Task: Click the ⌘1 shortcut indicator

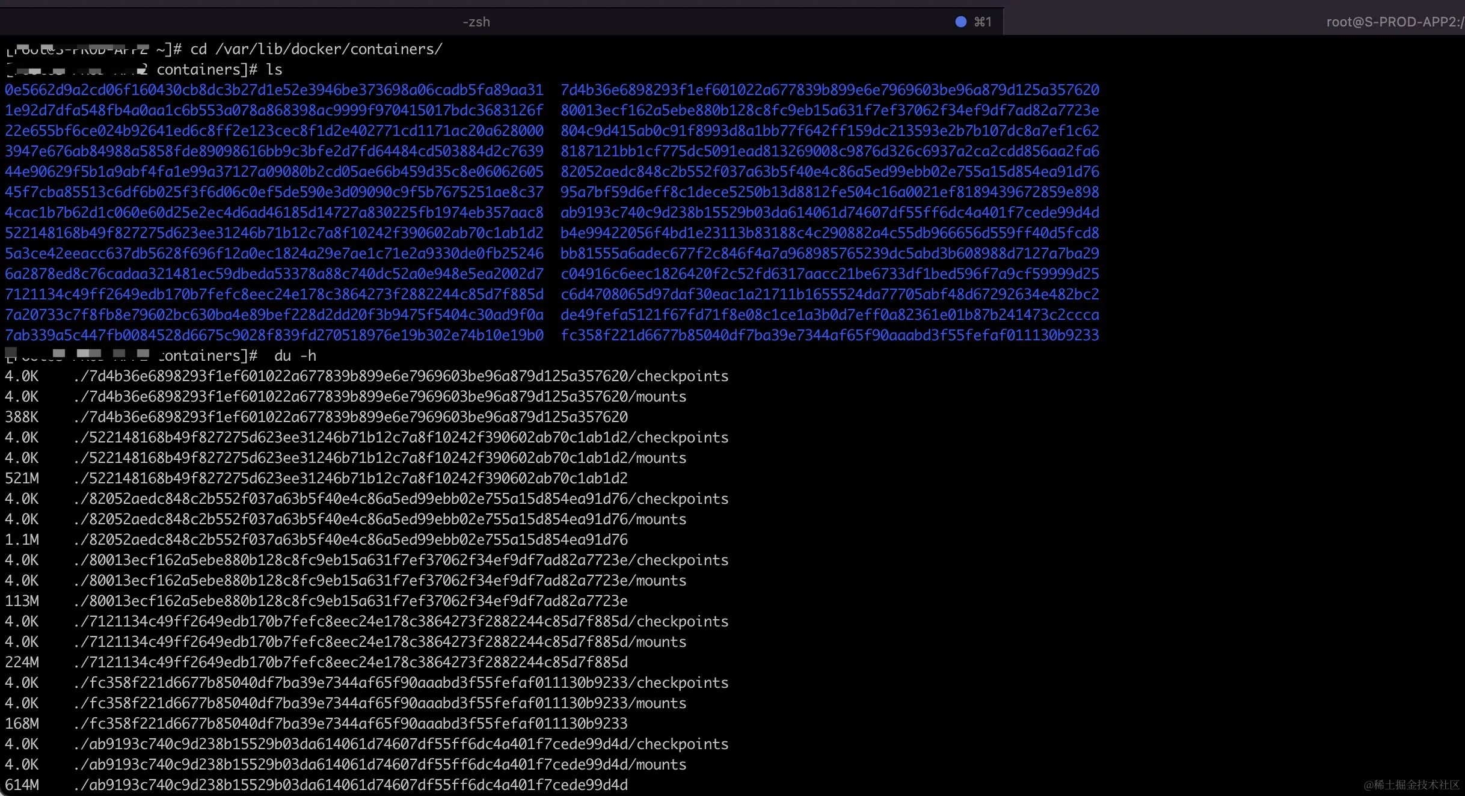Action: [983, 22]
